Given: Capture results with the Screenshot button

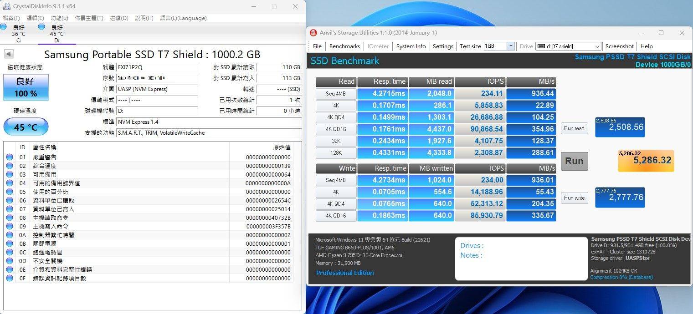Looking at the screenshot, I should point(620,46).
